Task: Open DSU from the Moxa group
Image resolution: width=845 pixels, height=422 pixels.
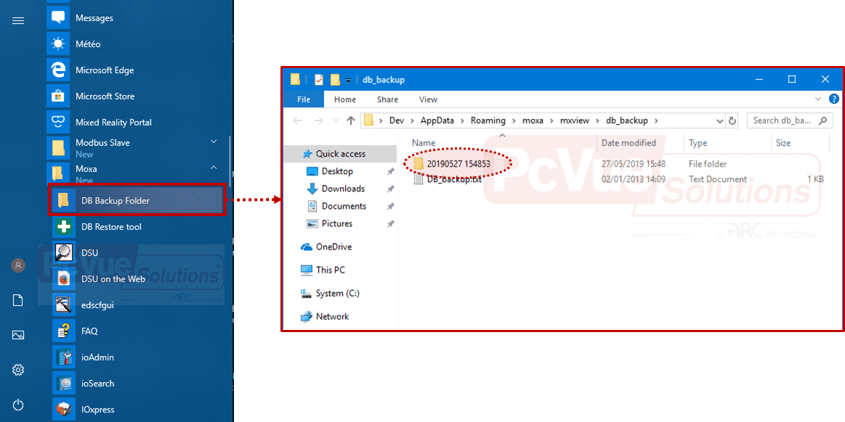Action: click(89, 253)
